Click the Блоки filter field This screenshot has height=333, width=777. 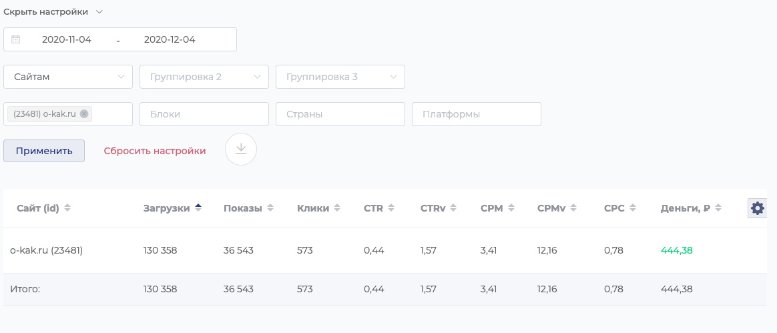[x=204, y=114]
